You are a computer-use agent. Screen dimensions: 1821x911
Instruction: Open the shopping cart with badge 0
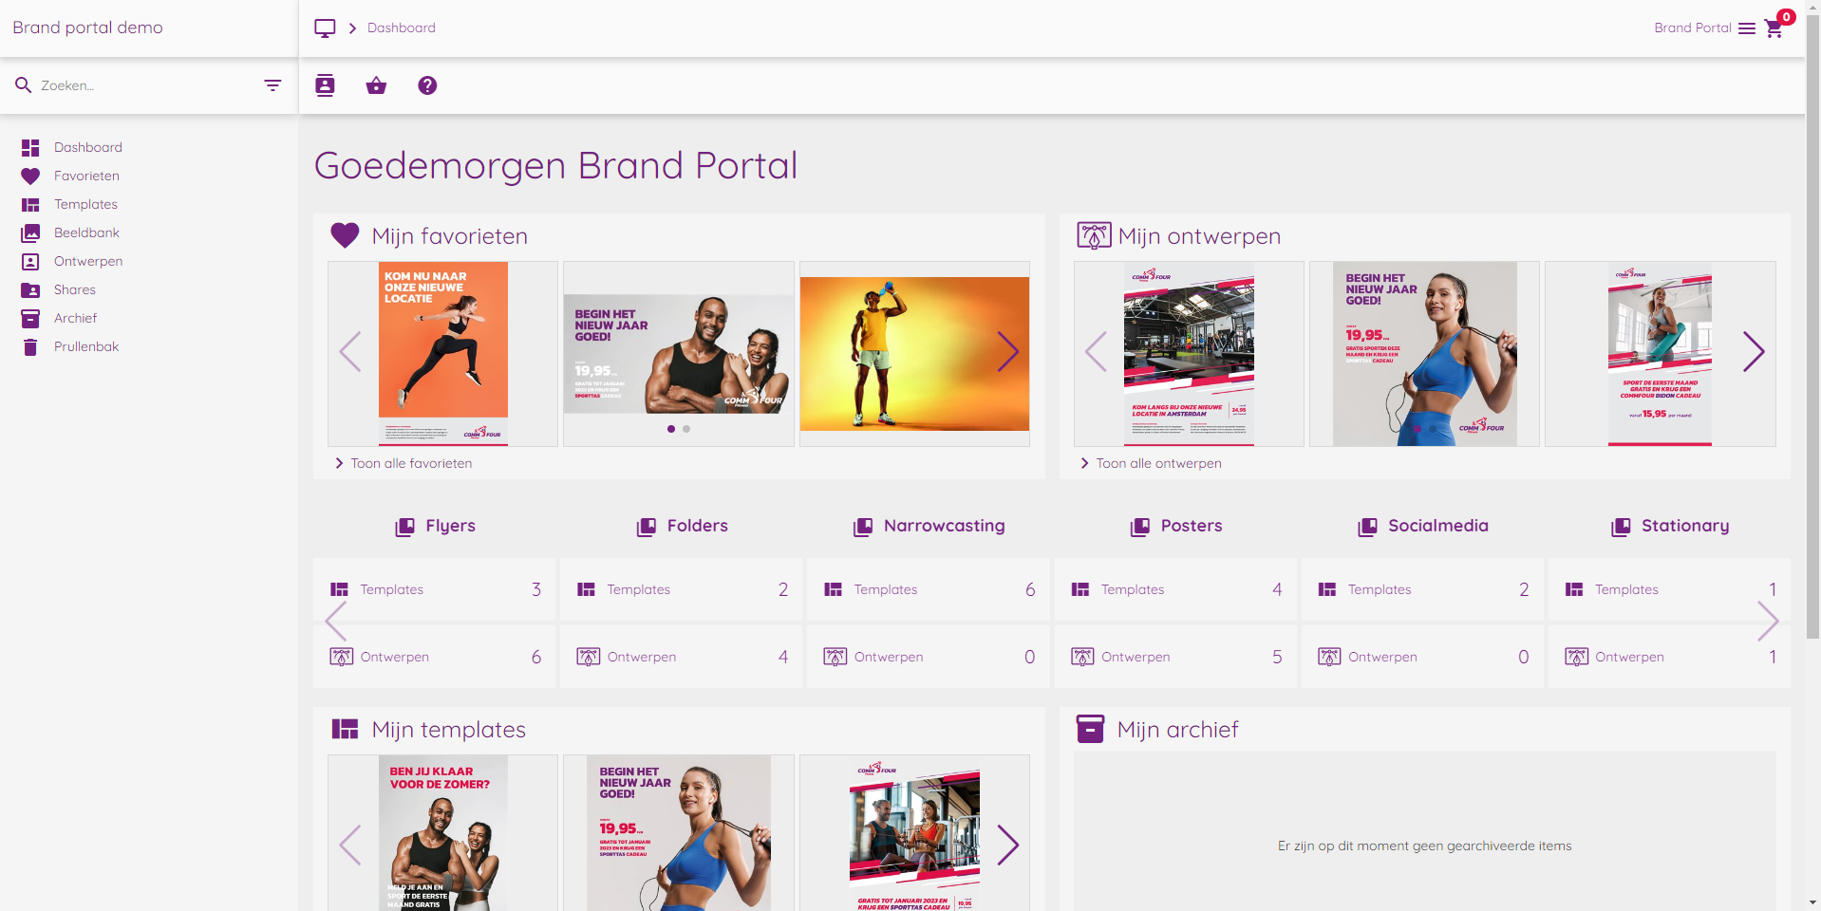1774,28
